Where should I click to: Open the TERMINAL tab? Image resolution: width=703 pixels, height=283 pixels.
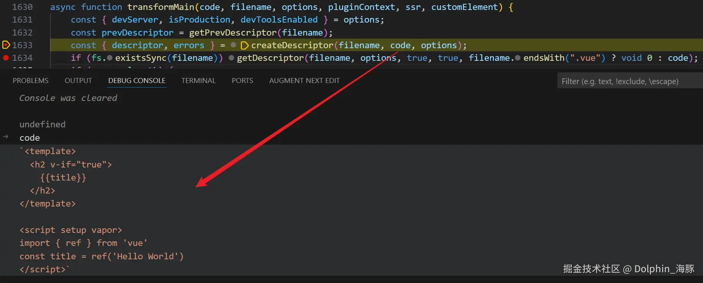point(198,81)
